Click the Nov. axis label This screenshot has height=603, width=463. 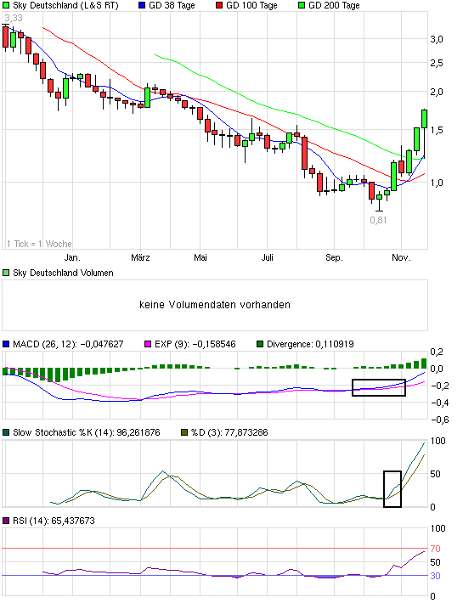pyautogui.click(x=401, y=257)
